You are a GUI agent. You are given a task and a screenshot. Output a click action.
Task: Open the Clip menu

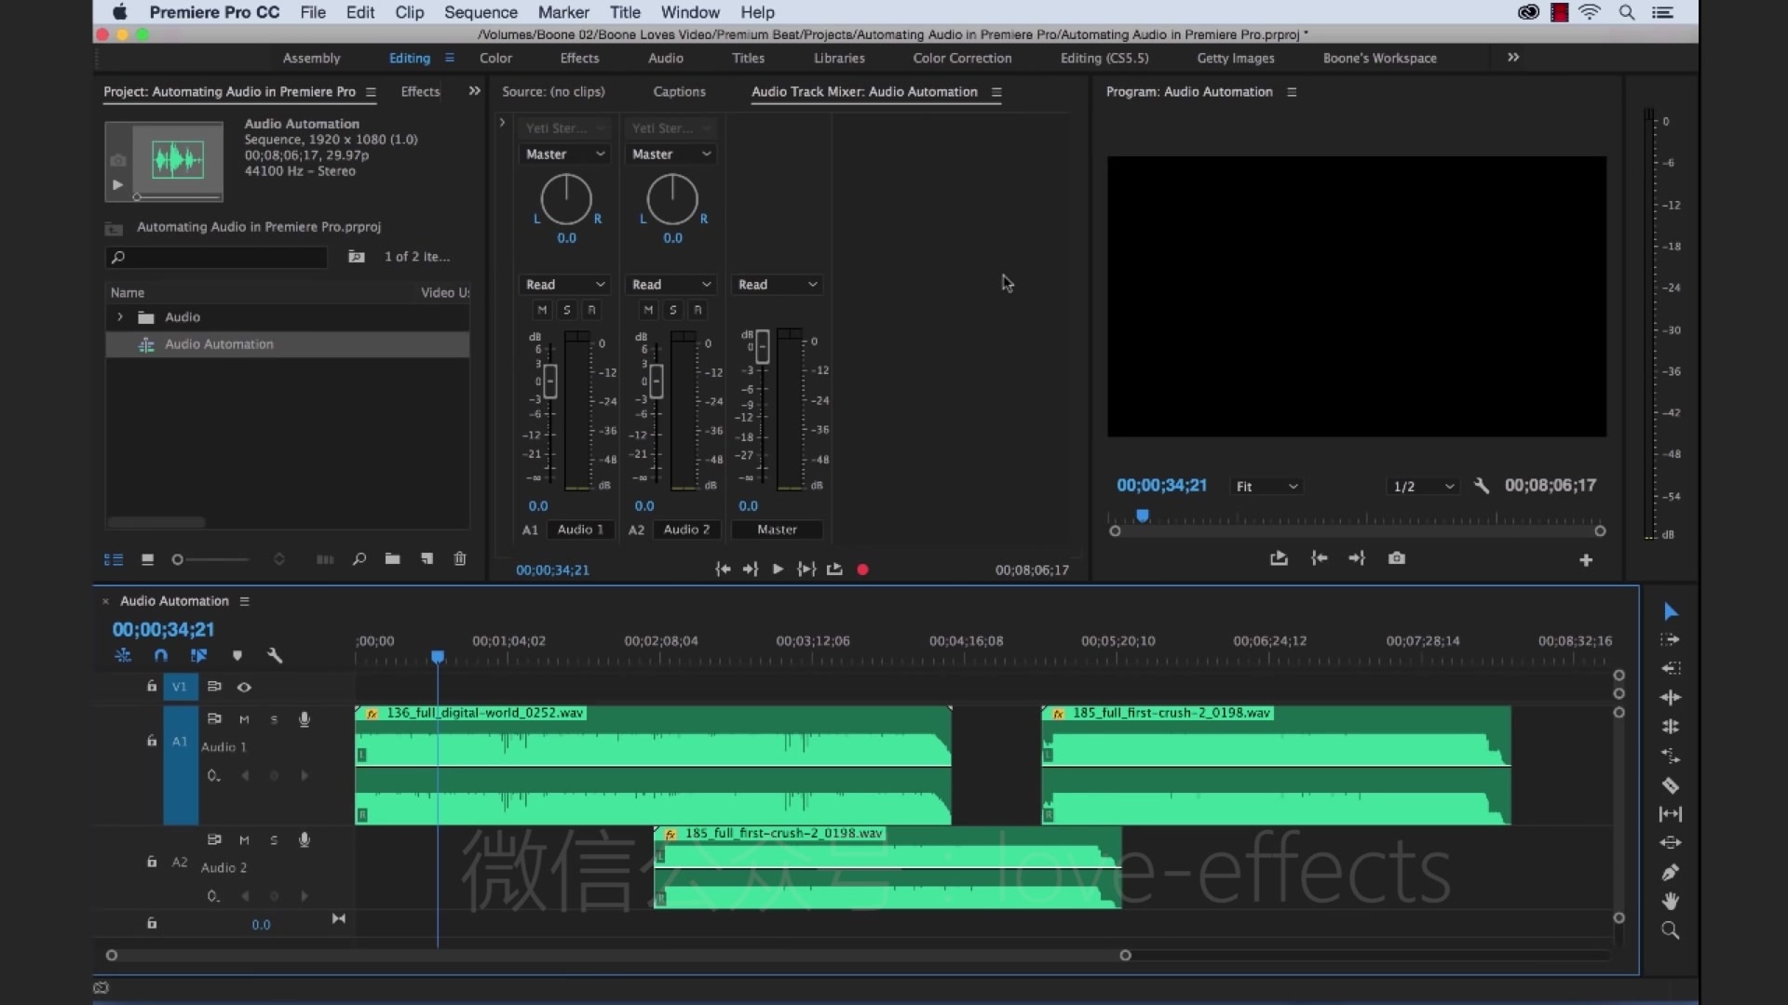coord(409,12)
